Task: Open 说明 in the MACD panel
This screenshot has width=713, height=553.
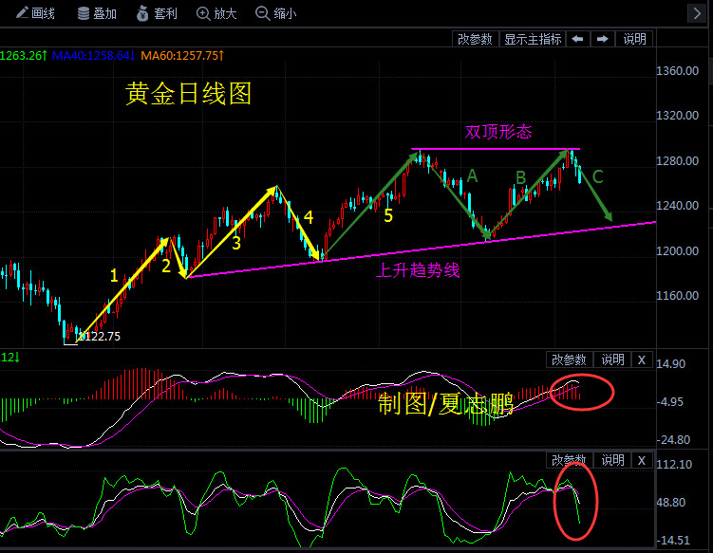Action: 612,359
